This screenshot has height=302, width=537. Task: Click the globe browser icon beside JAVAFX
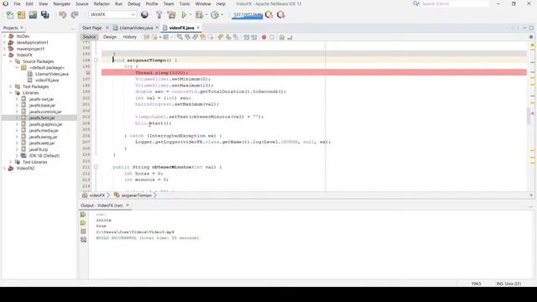[144, 15]
